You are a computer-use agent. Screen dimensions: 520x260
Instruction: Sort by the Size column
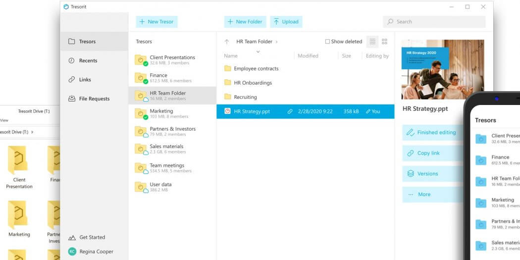tap(346, 56)
